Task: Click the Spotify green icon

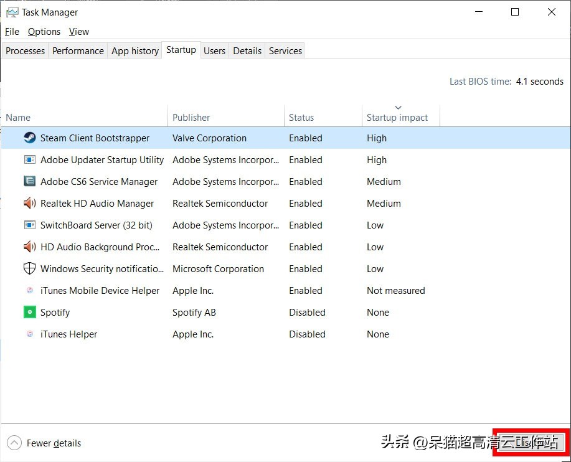Action: [x=29, y=313]
